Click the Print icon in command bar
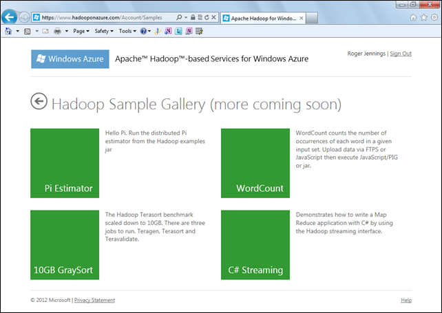 click(58, 31)
